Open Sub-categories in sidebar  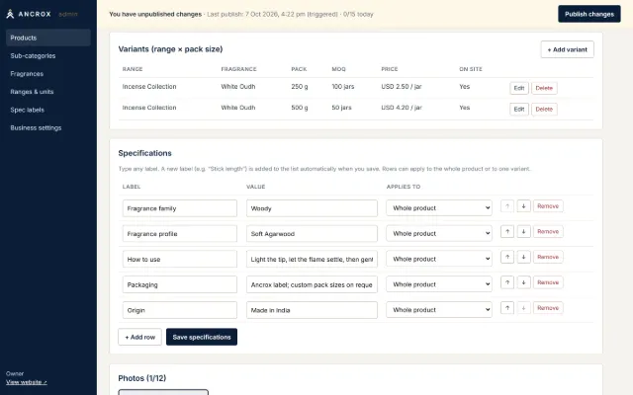click(48, 55)
